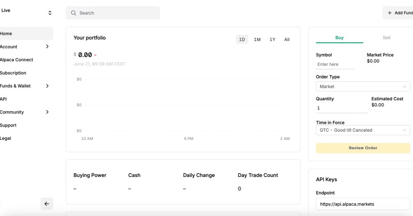This screenshot has width=413, height=216.
Task: Open the Support page
Action: tap(8, 125)
